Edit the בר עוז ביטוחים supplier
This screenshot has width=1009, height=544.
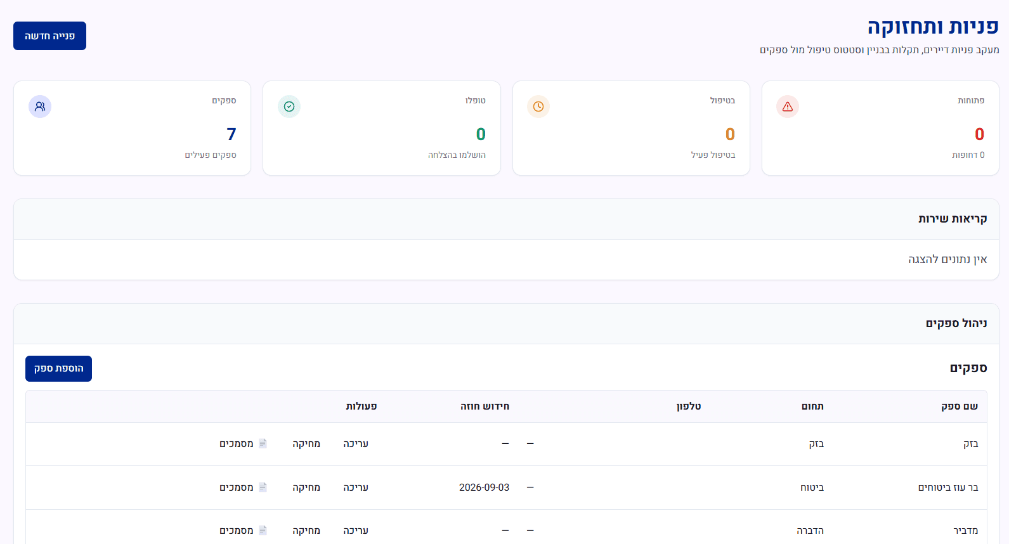tap(356, 487)
